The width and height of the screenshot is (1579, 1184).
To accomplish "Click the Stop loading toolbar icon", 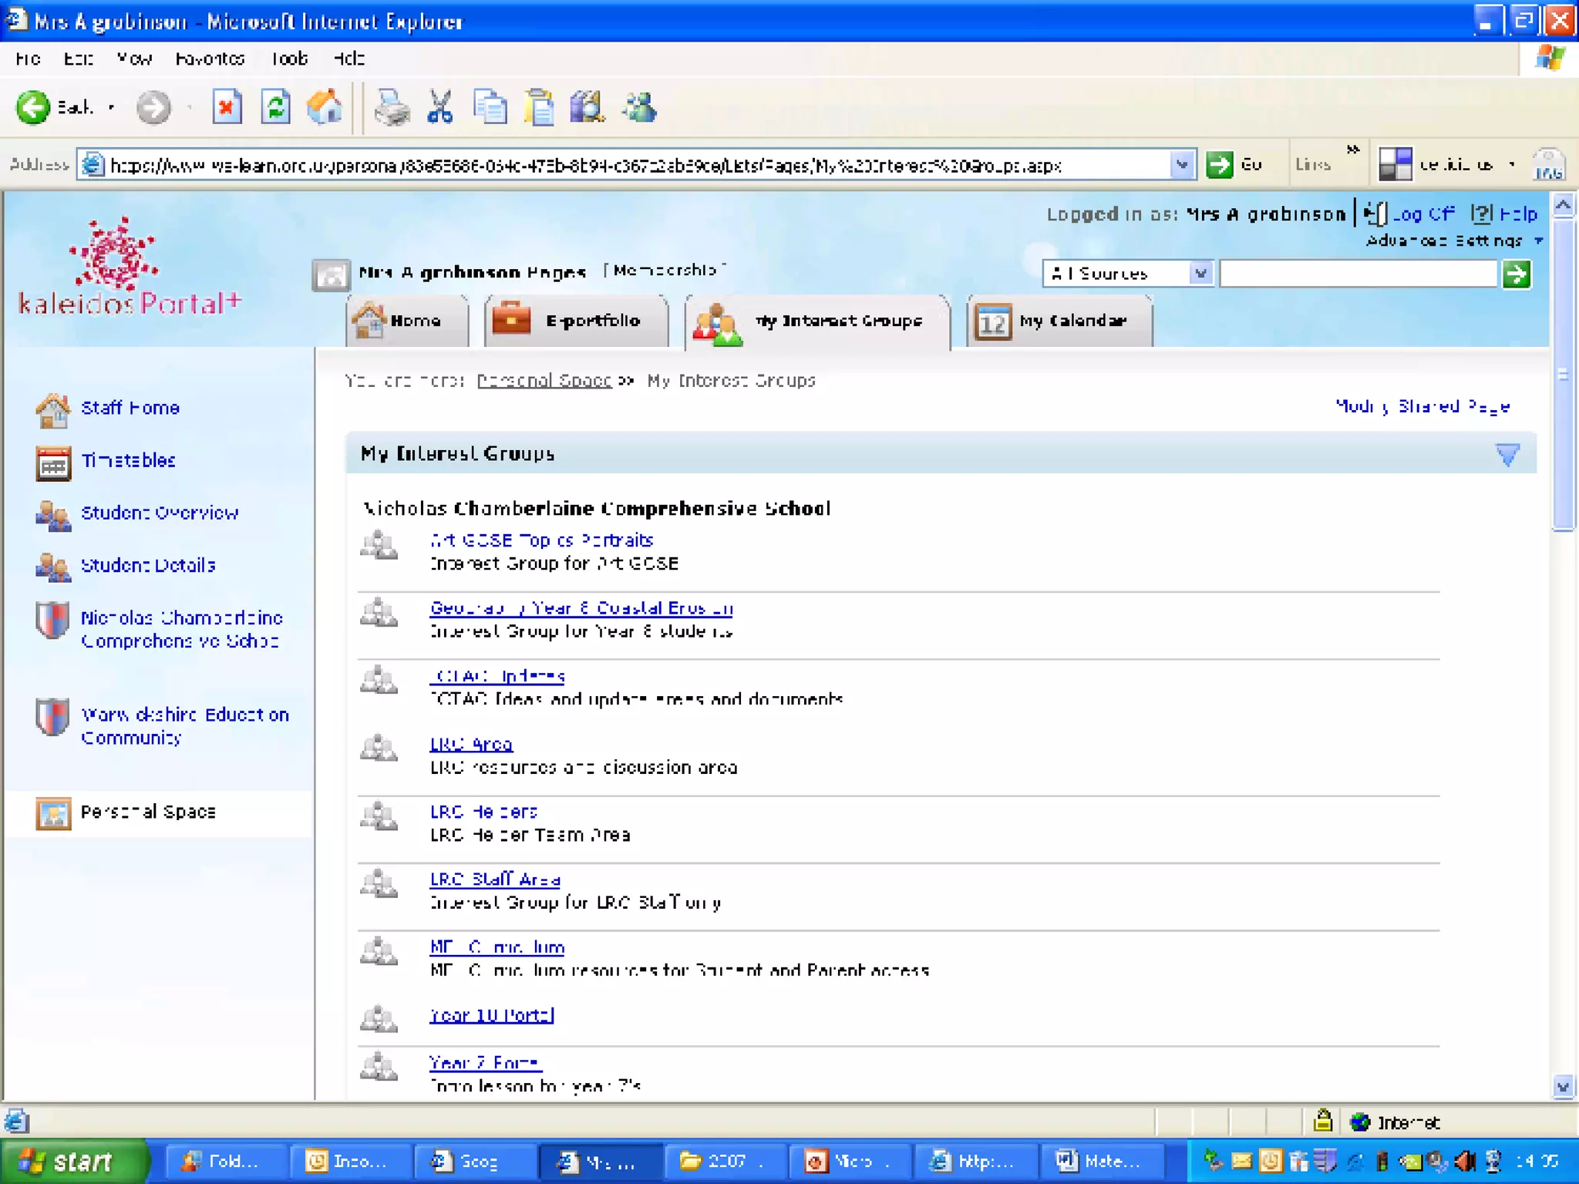I will 227,107.
